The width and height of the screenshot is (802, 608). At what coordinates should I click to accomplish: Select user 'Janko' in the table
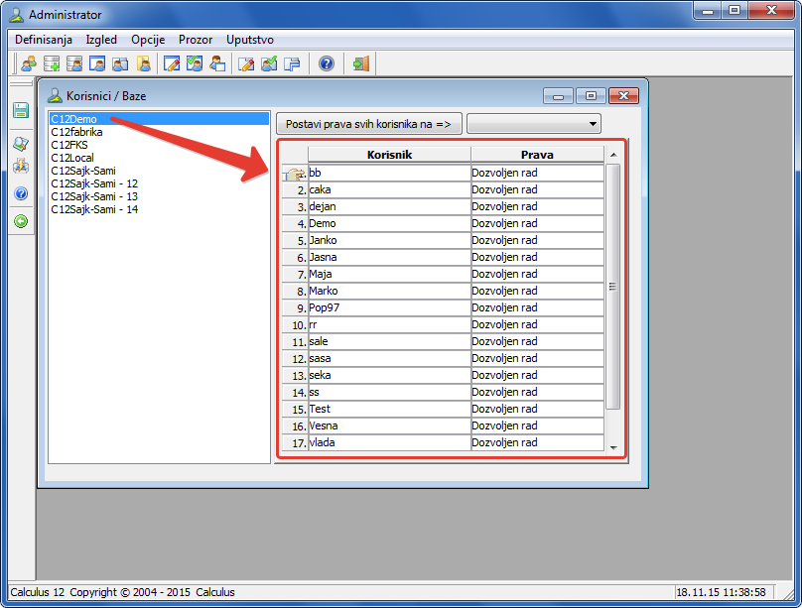click(389, 240)
